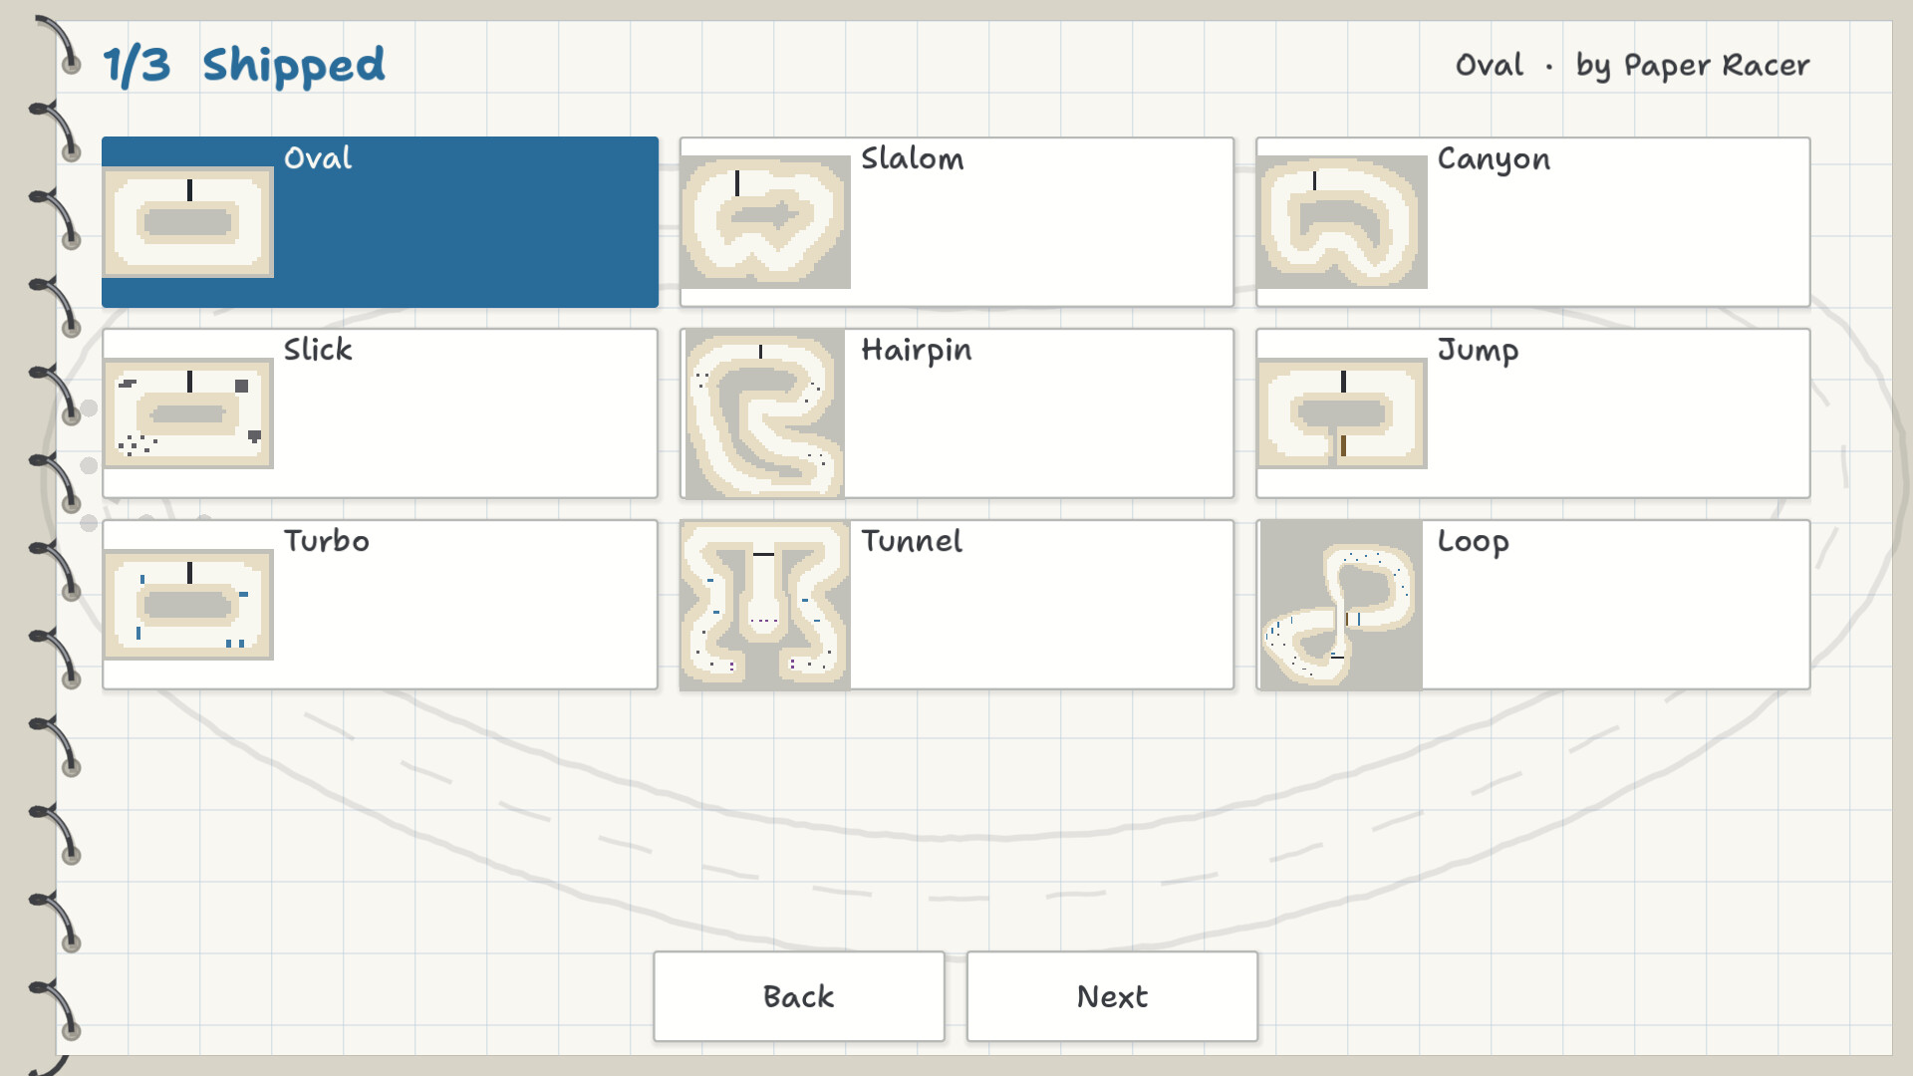The image size is (1913, 1076).
Task: Click the highlighted Oval track title
Action: pyautogui.click(x=318, y=158)
